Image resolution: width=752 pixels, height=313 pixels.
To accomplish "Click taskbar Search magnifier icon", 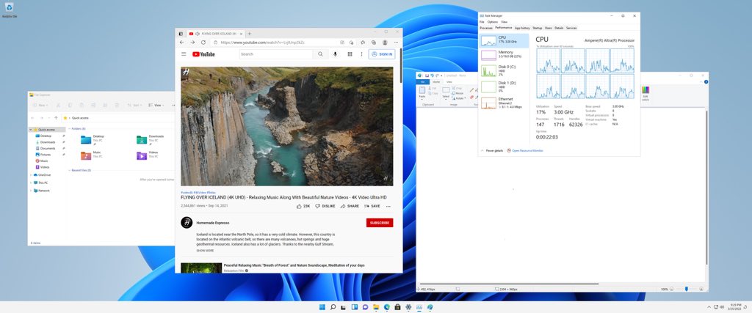I will pos(333,307).
